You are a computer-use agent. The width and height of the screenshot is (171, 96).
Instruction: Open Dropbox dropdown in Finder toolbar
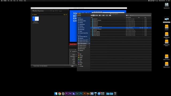point(127,15)
